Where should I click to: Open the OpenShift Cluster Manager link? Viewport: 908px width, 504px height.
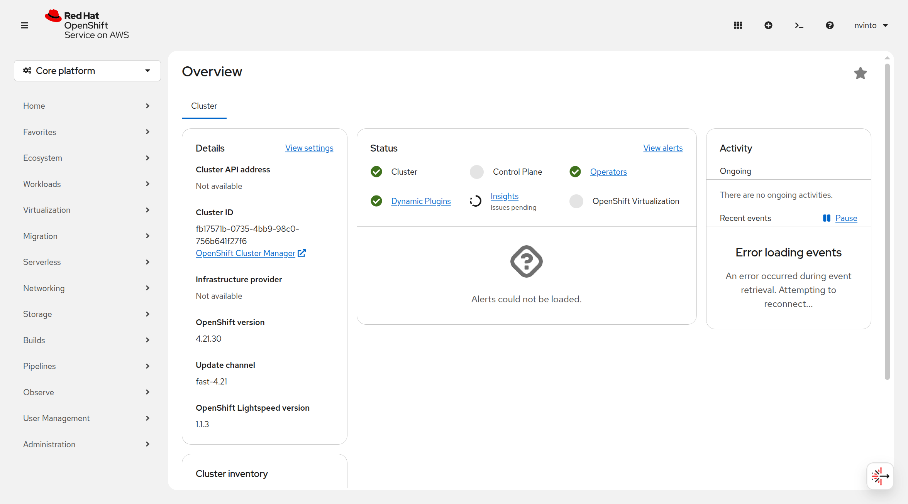point(246,253)
